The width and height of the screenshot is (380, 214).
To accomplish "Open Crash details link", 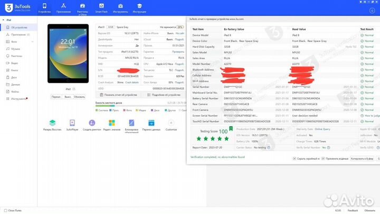I will (132, 82).
